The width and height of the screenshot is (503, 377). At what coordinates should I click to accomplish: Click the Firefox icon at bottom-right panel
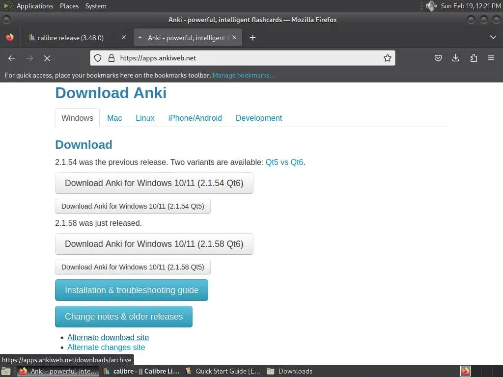(x=465, y=371)
